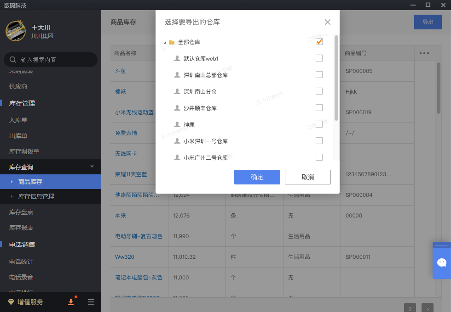The image size is (451, 312).
Task: Select the 沙井顺丰仓库 checkbox
Action: click(319, 108)
